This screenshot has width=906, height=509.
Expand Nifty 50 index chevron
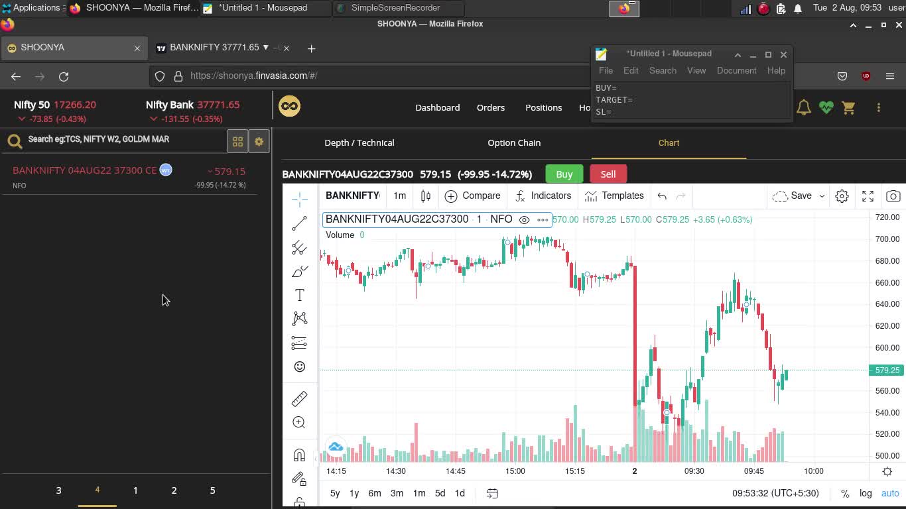(x=22, y=119)
